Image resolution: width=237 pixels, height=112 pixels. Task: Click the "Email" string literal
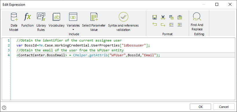tap(149, 55)
